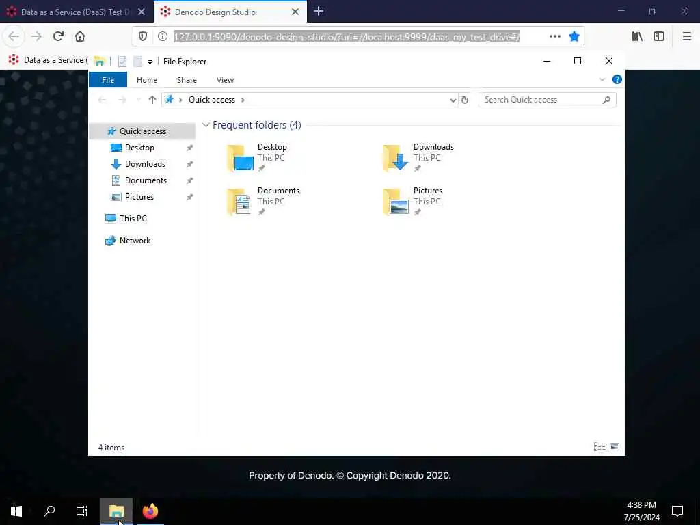This screenshot has height=525, width=700.
Task: Collapse the Frequent folders group
Action: pos(206,125)
